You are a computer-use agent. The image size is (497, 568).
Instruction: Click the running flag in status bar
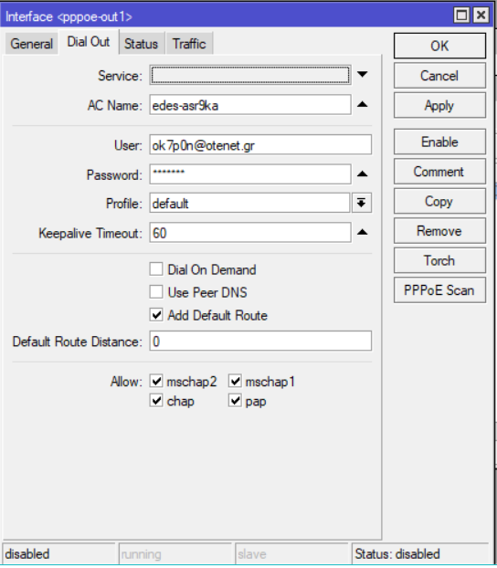pyautogui.click(x=141, y=554)
